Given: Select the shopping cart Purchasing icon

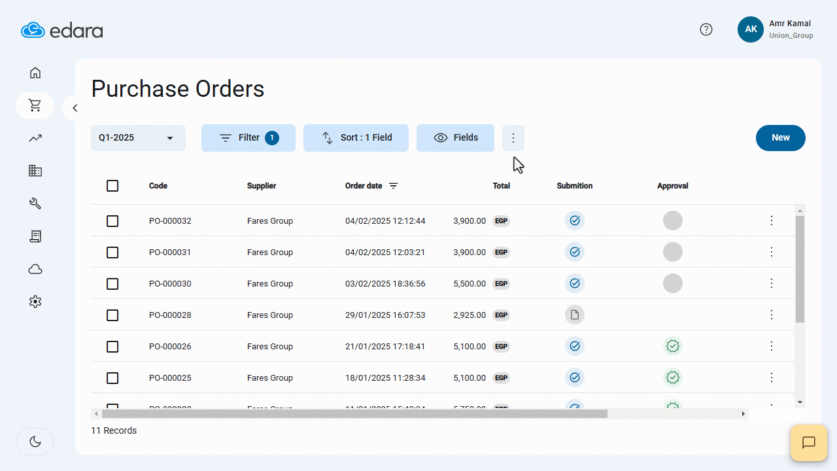Looking at the screenshot, I should pos(35,105).
